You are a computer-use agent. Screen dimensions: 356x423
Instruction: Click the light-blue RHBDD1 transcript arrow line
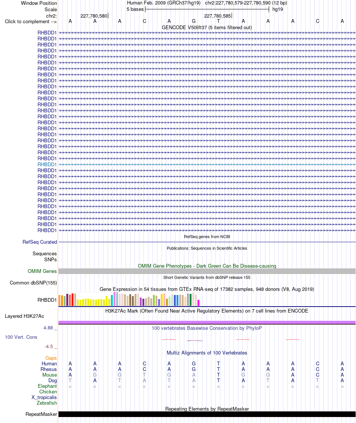click(207, 165)
